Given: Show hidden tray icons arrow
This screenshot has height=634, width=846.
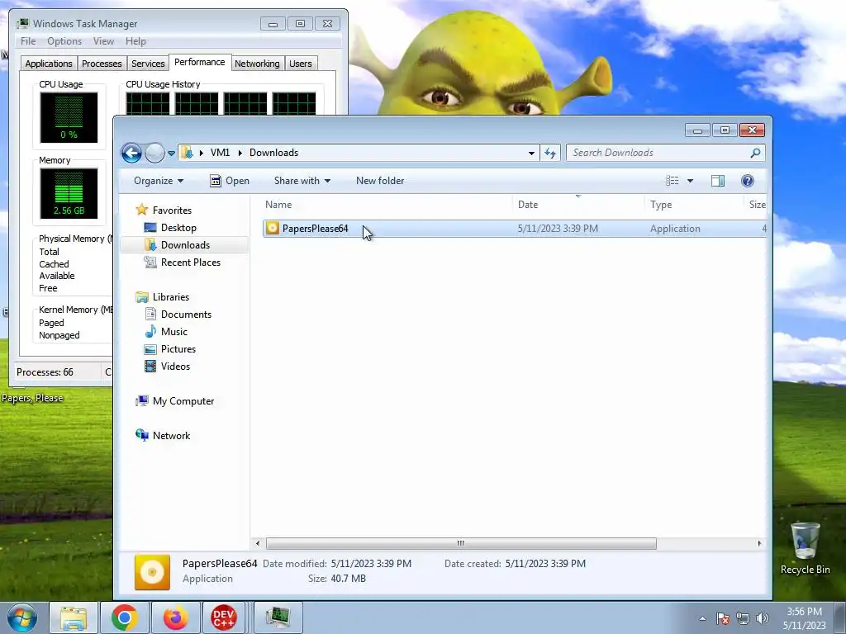Looking at the screenshot, I should click(702, 618).
